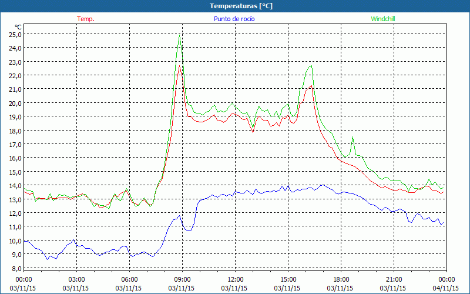Click the red Temp. peak near 09:00
Screen dimensions: 470x294
click(x=179, y=66)
